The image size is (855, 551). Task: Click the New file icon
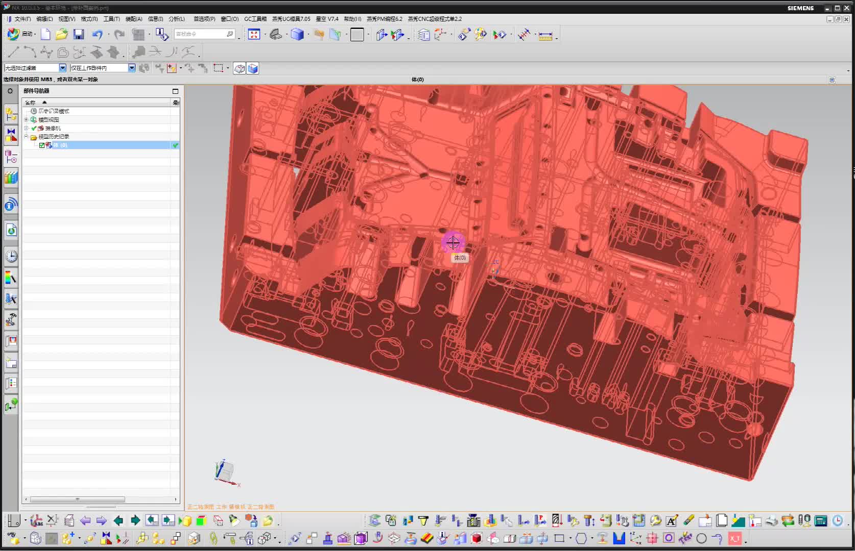click(45, 34)
